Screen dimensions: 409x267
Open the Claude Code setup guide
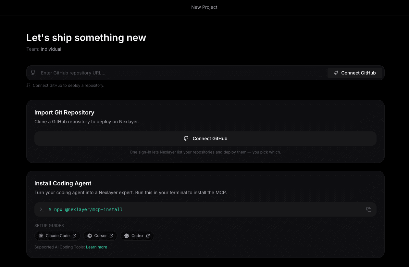(x=57, y=236)
